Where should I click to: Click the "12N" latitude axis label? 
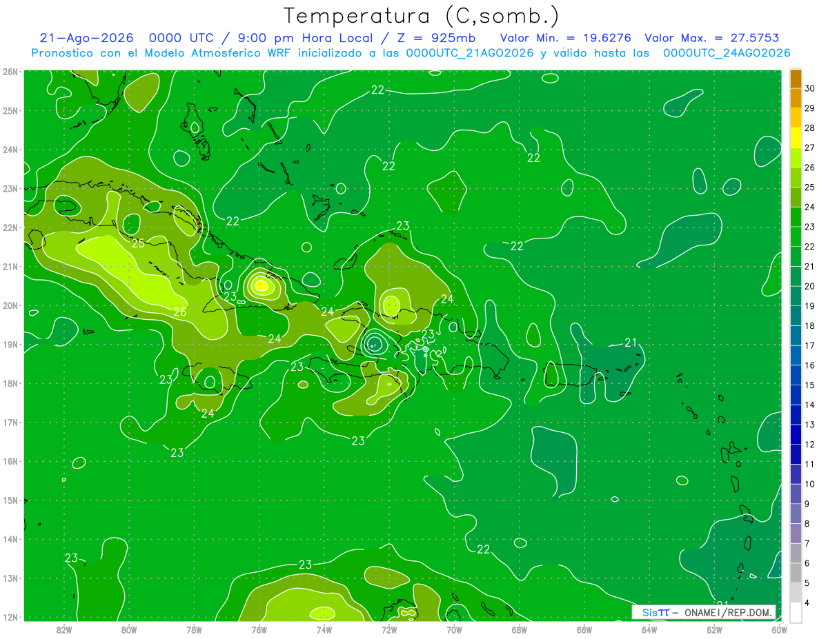coord(11,617)
